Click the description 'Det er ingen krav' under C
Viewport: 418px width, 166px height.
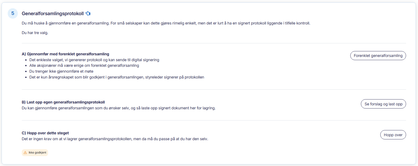pos(115,139)
